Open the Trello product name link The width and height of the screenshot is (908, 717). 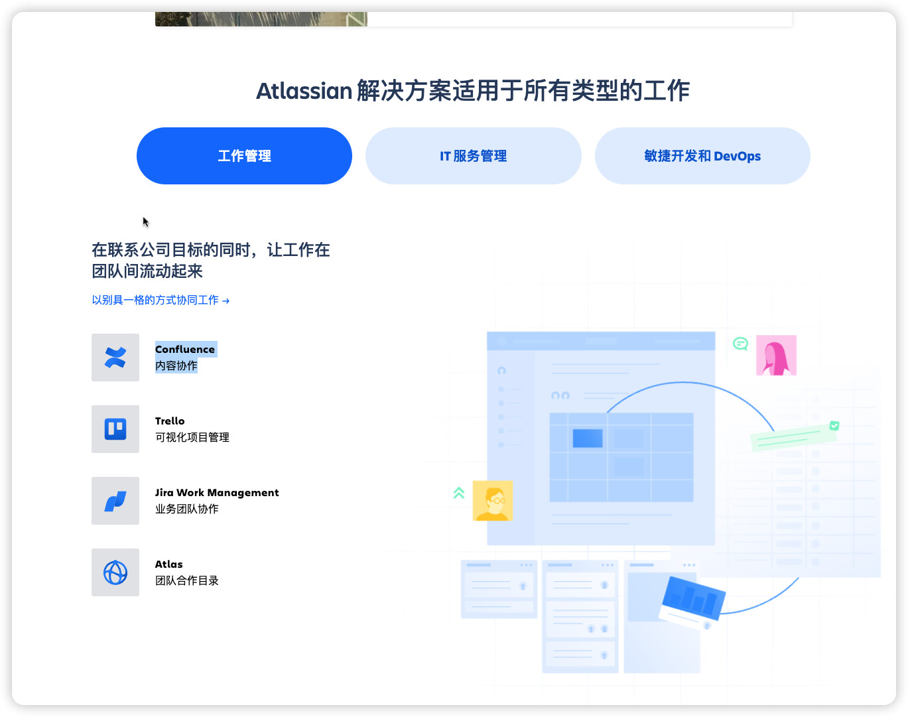(x=170, y=421)
